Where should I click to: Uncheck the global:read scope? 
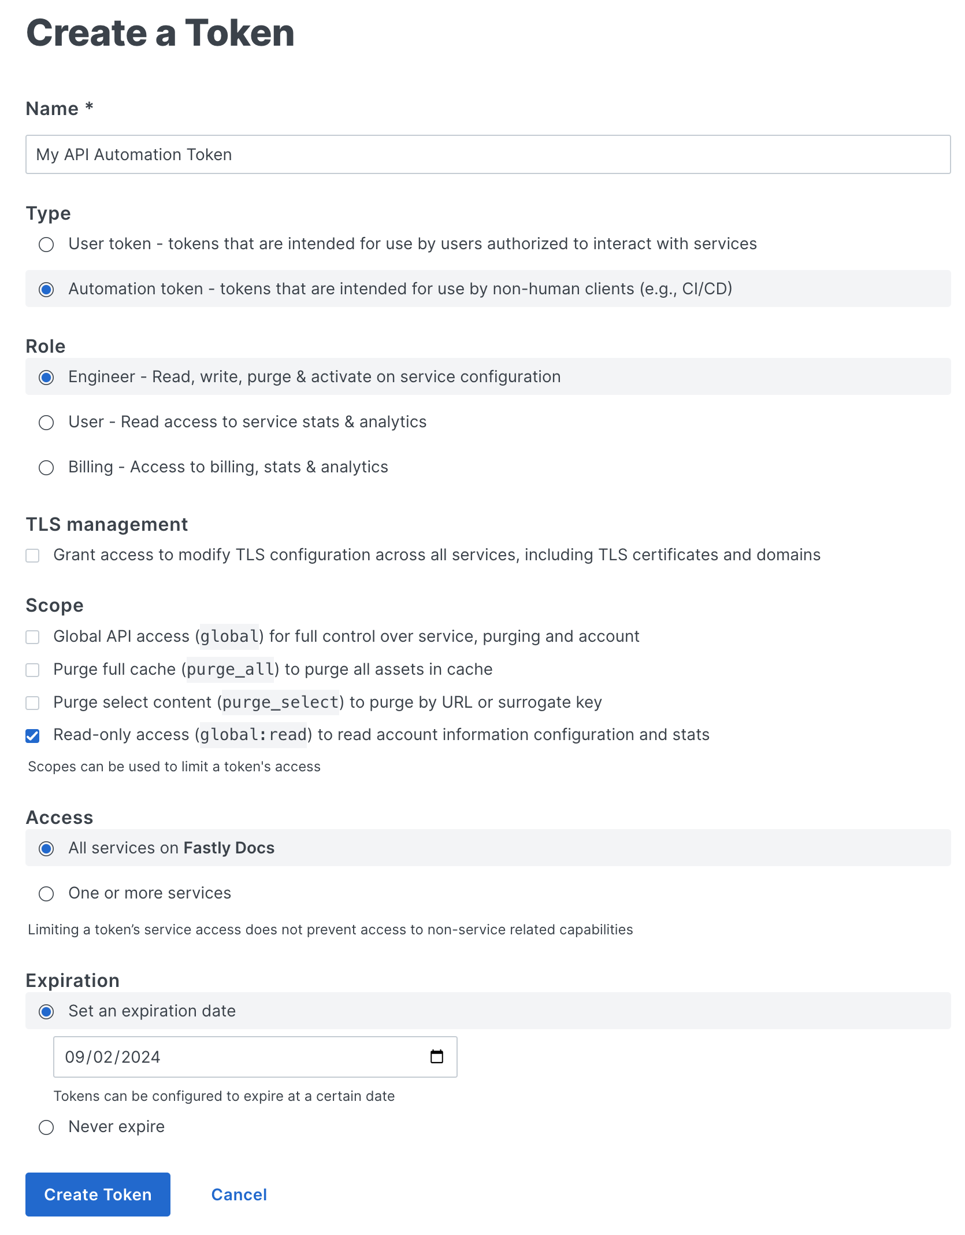click(33, 735)
